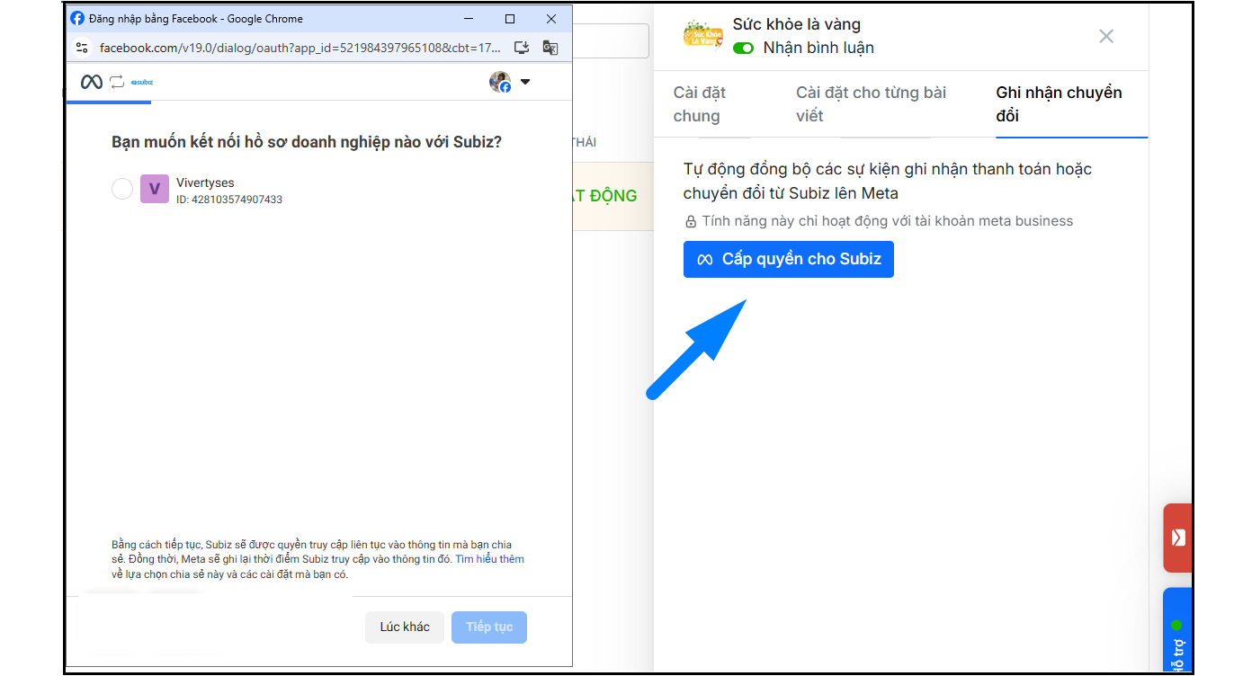
Task: Toggle the Nhận bình luận switch
Action: (743, 49)
